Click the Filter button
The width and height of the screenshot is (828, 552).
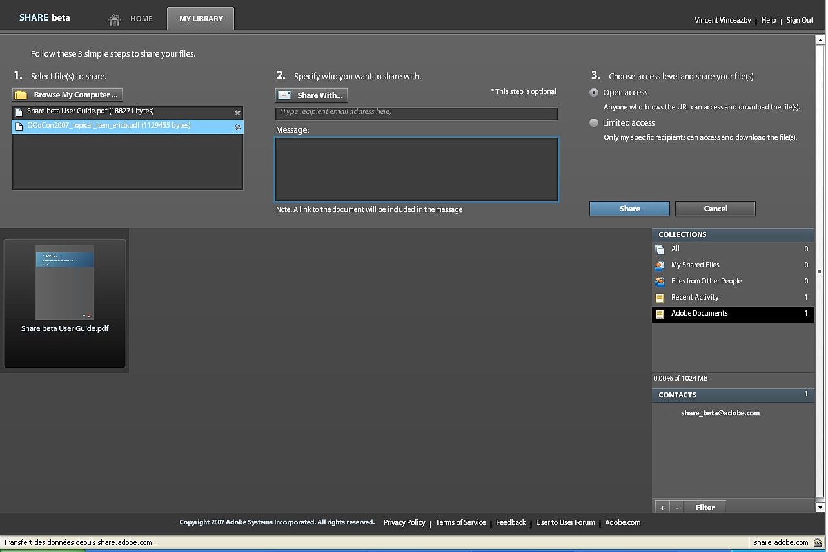pos(705,508)
